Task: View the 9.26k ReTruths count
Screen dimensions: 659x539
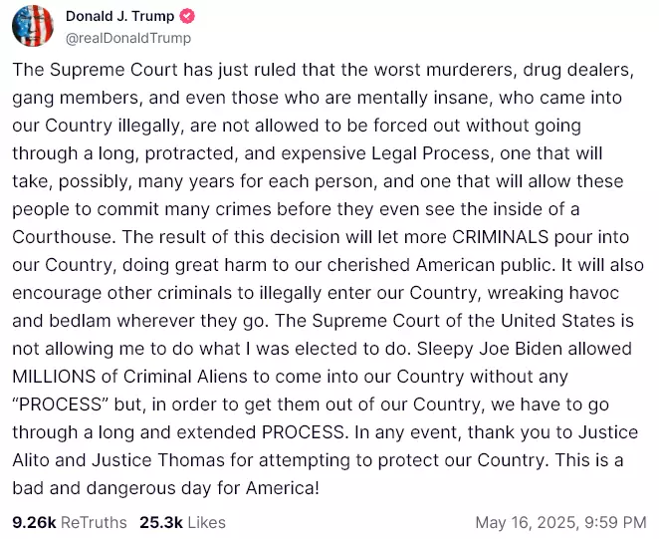Action: pos(34,522)
